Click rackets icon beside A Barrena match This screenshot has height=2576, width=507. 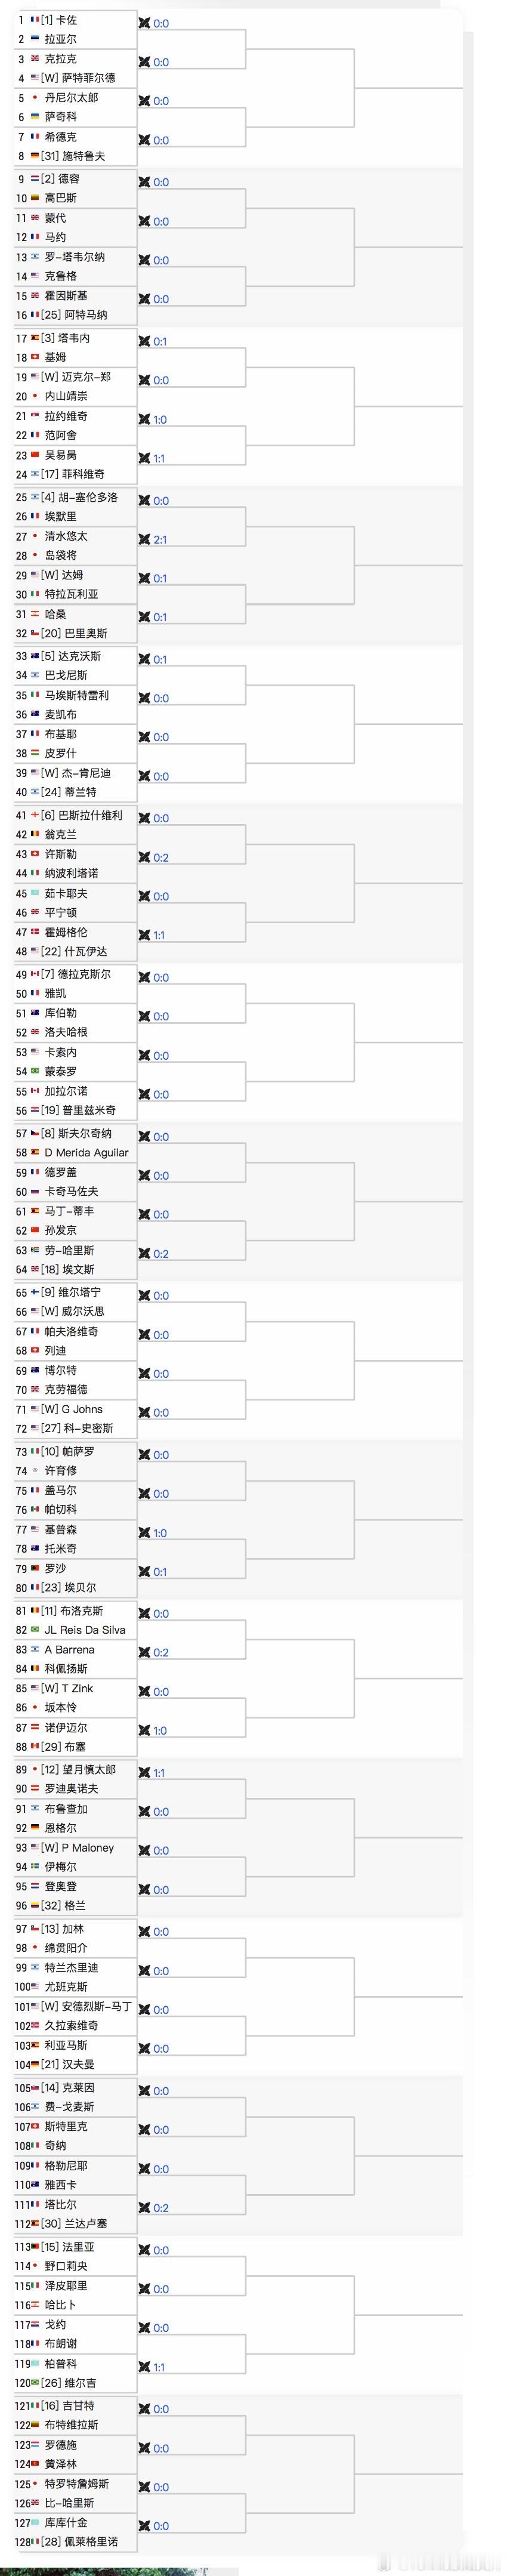145,1653
